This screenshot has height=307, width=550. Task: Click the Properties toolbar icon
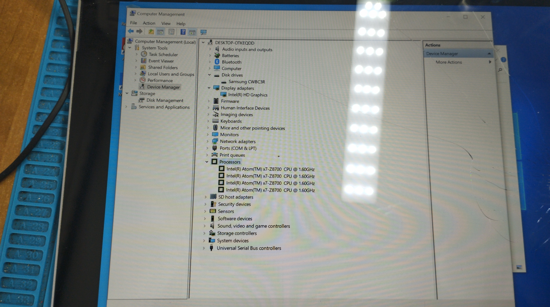tap(171, 32)
